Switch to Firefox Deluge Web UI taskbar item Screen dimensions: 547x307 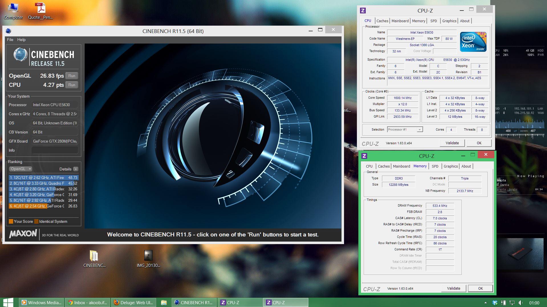134,302
